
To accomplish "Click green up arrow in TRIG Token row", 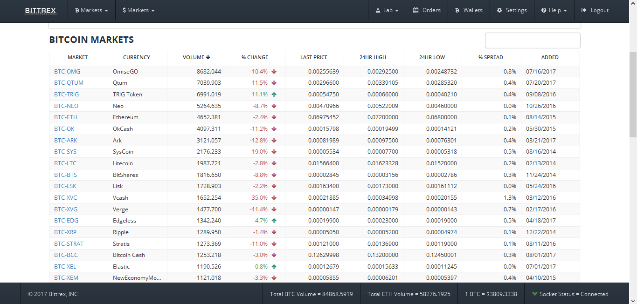I will (274, 94).
